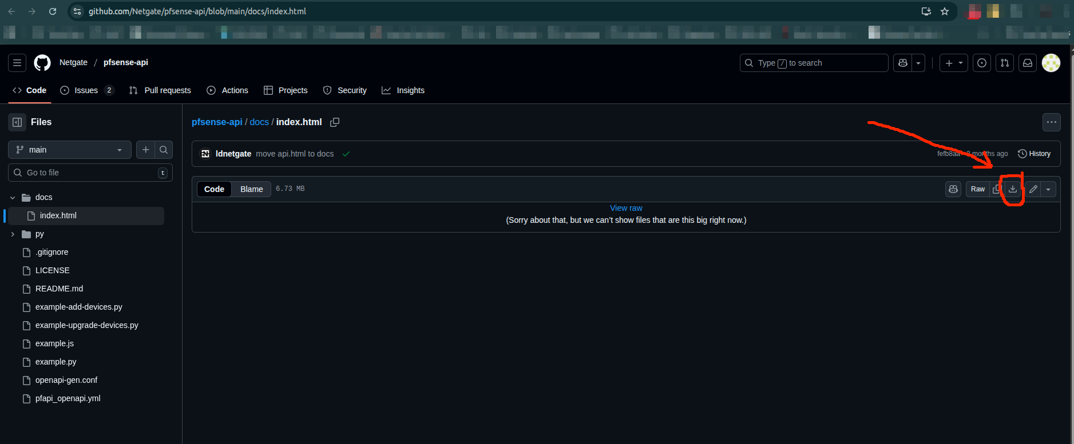The height and width of the screenshot is (444, 1074).
Task: Collapse the docs folder chevron
Action: 13,197
